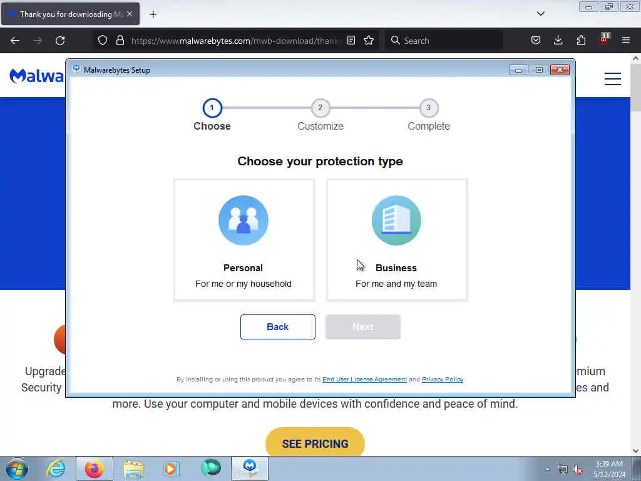The width and height of the screenshot is (641, 481).
Task: Open a new Firefox tab
Action: click(x=153, y=14)
